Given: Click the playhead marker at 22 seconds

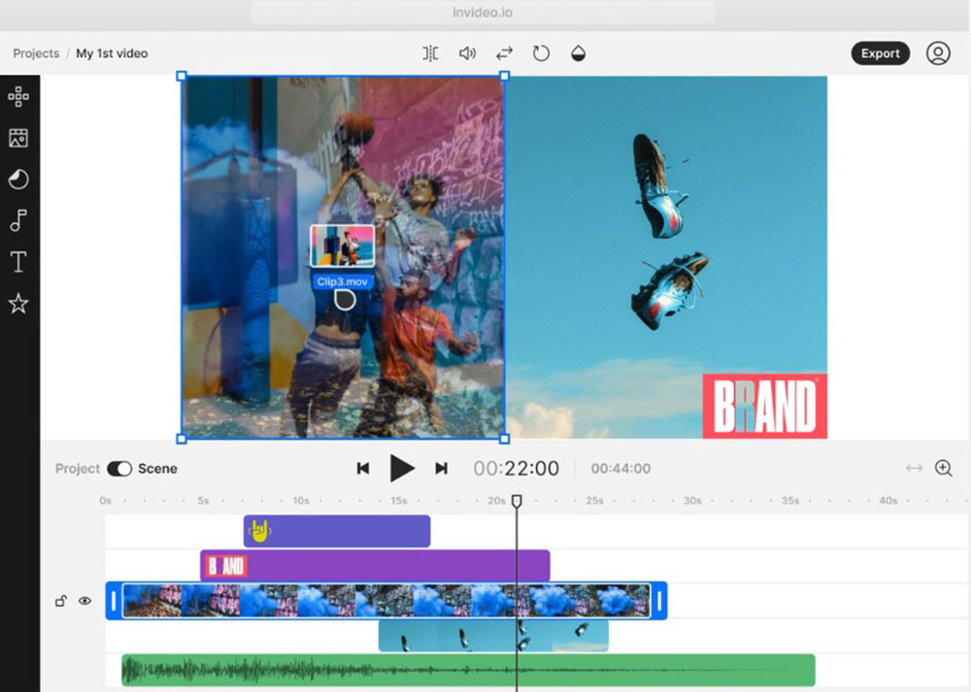Looking at the screenshot, I should point(517,501).
